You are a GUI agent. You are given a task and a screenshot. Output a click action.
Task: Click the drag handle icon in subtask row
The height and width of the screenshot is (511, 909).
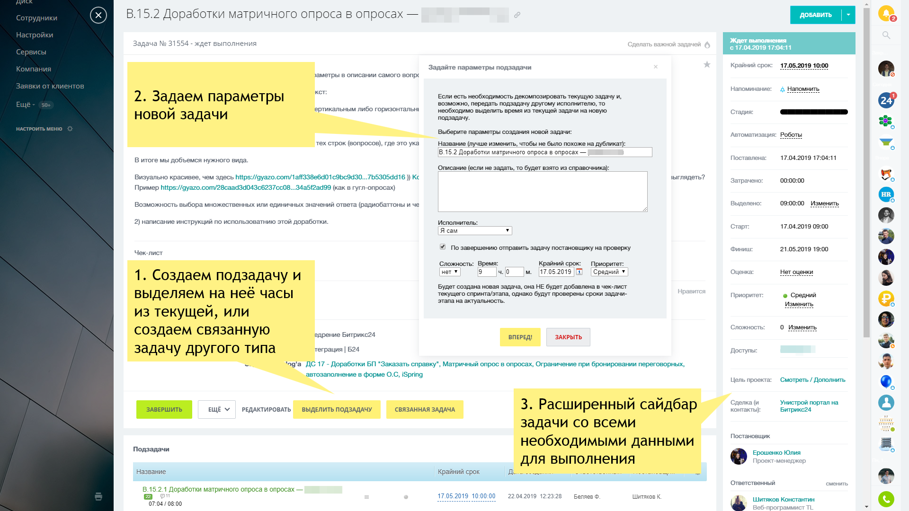point(366,497)
